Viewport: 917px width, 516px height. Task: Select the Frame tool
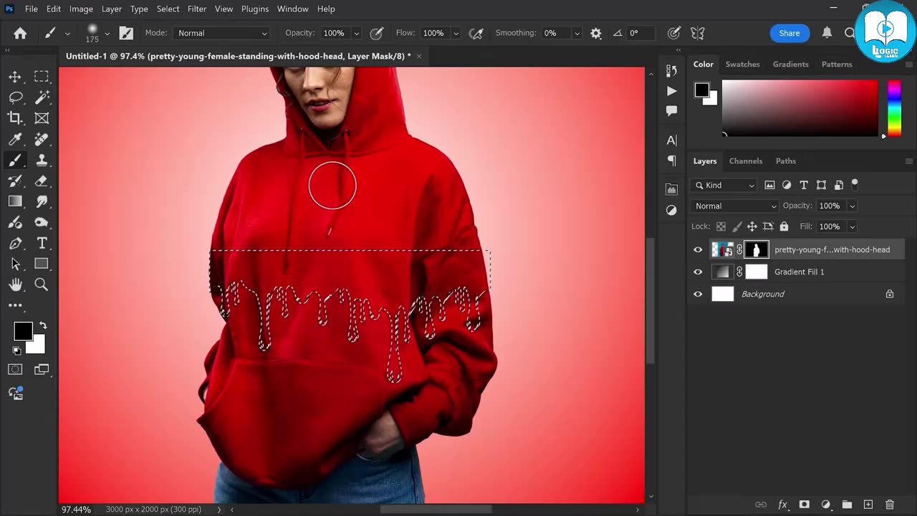click(42, 118)
